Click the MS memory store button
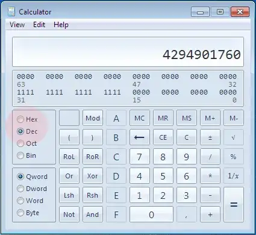The height and width of the screenshot is (235, 256). point(187,118)
